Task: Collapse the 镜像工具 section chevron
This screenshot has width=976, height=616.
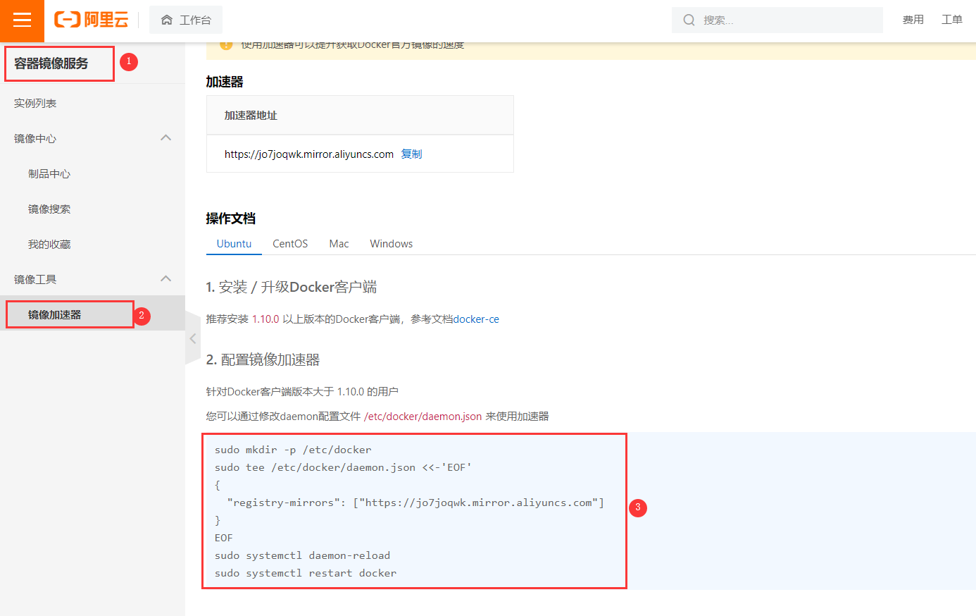Action: coord(166,278)
